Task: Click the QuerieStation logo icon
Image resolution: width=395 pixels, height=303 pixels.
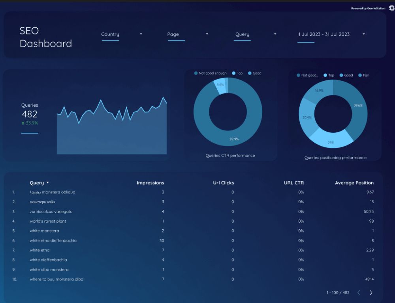Action: click(392, 8)
